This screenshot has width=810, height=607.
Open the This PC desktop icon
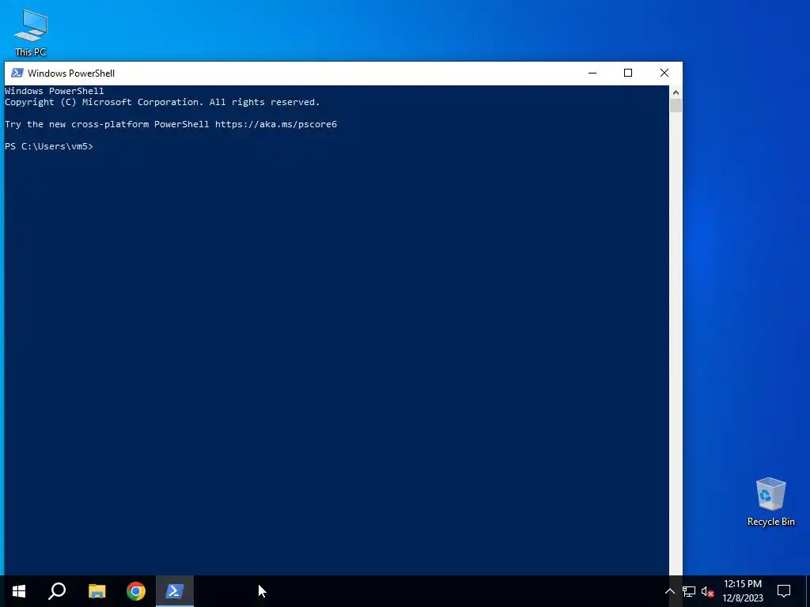(31, 32)
